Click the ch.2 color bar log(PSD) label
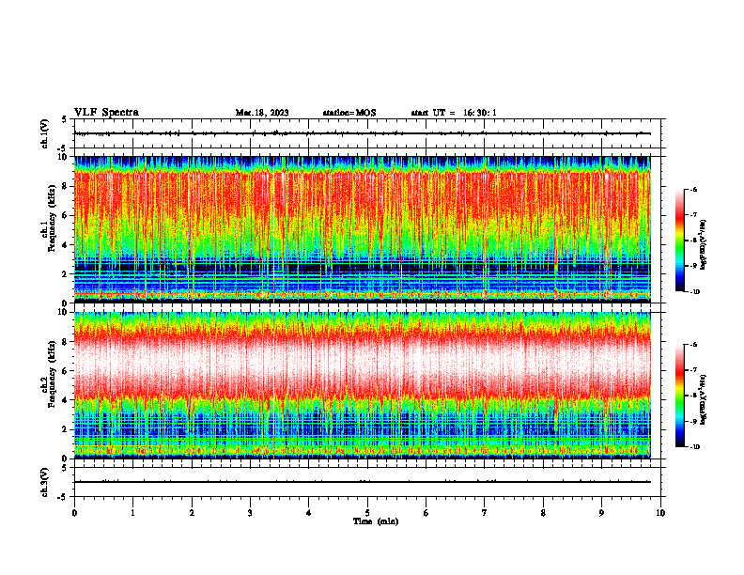744x575 pixels. (704, 399)
